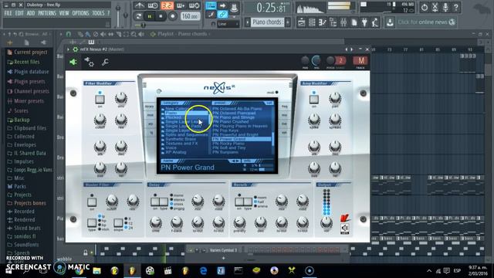The width and height of the screenshot is (494, 278).
Task: Select preset PN Rocky Piano
Action: (x=228, y=144)
